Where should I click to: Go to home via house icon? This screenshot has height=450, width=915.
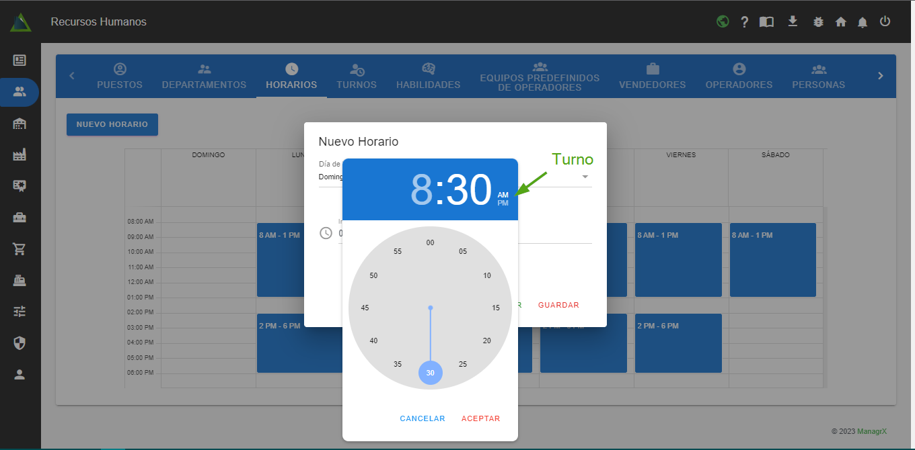(x=840, y=21)
